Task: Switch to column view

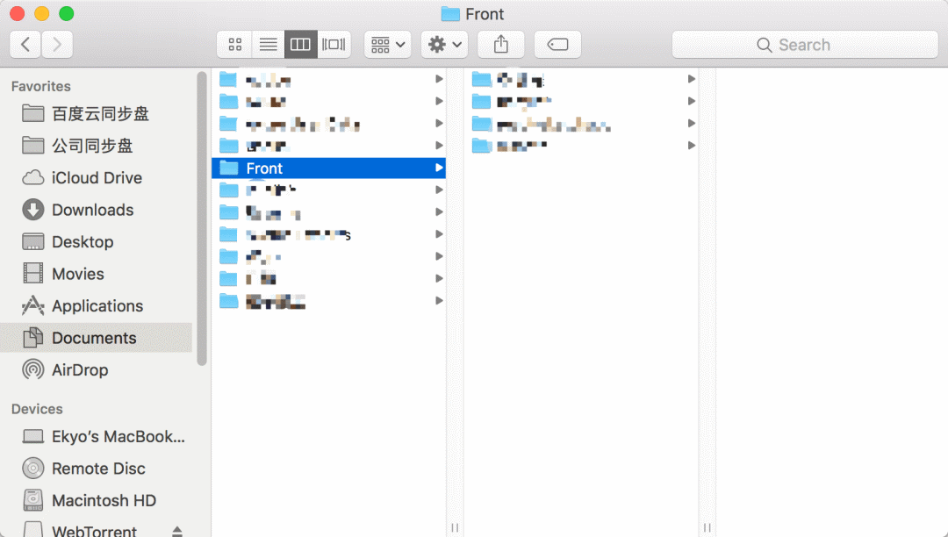Action: (300, 45)
